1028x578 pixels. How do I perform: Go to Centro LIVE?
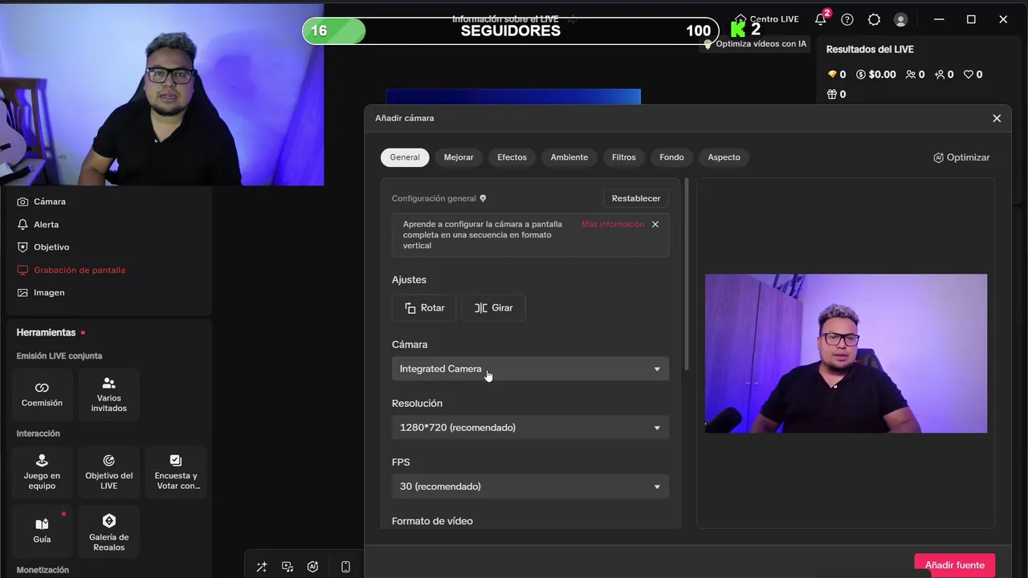tap(766, 19)
